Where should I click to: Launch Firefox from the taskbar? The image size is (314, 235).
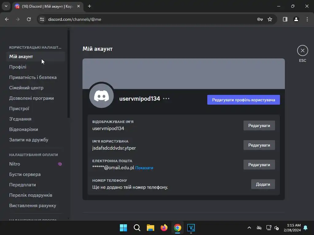tap(164, 228)
